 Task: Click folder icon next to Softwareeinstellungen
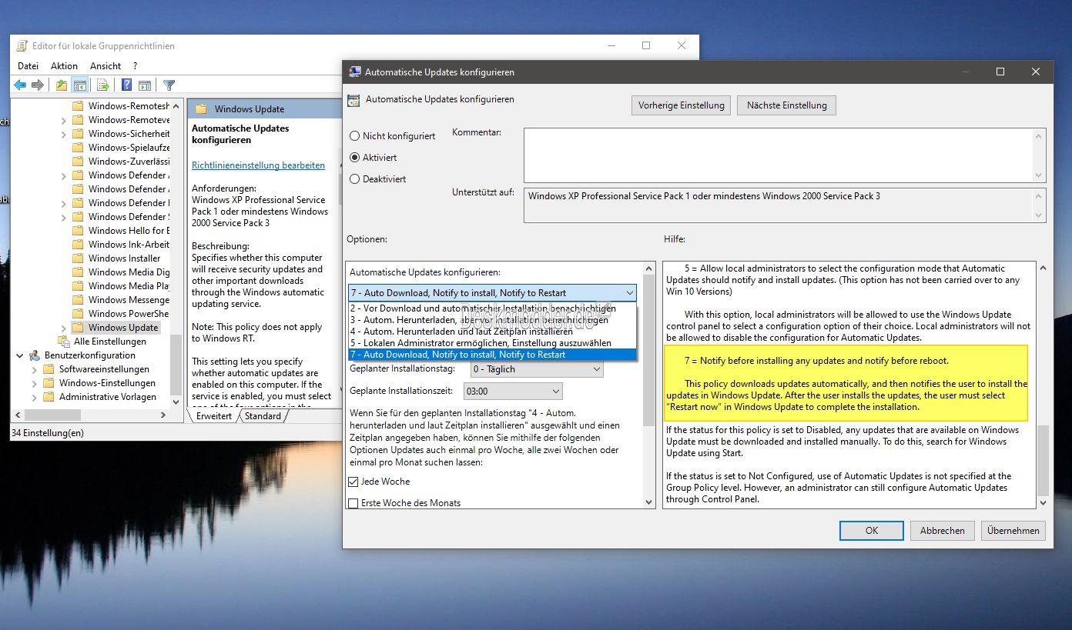49,368
